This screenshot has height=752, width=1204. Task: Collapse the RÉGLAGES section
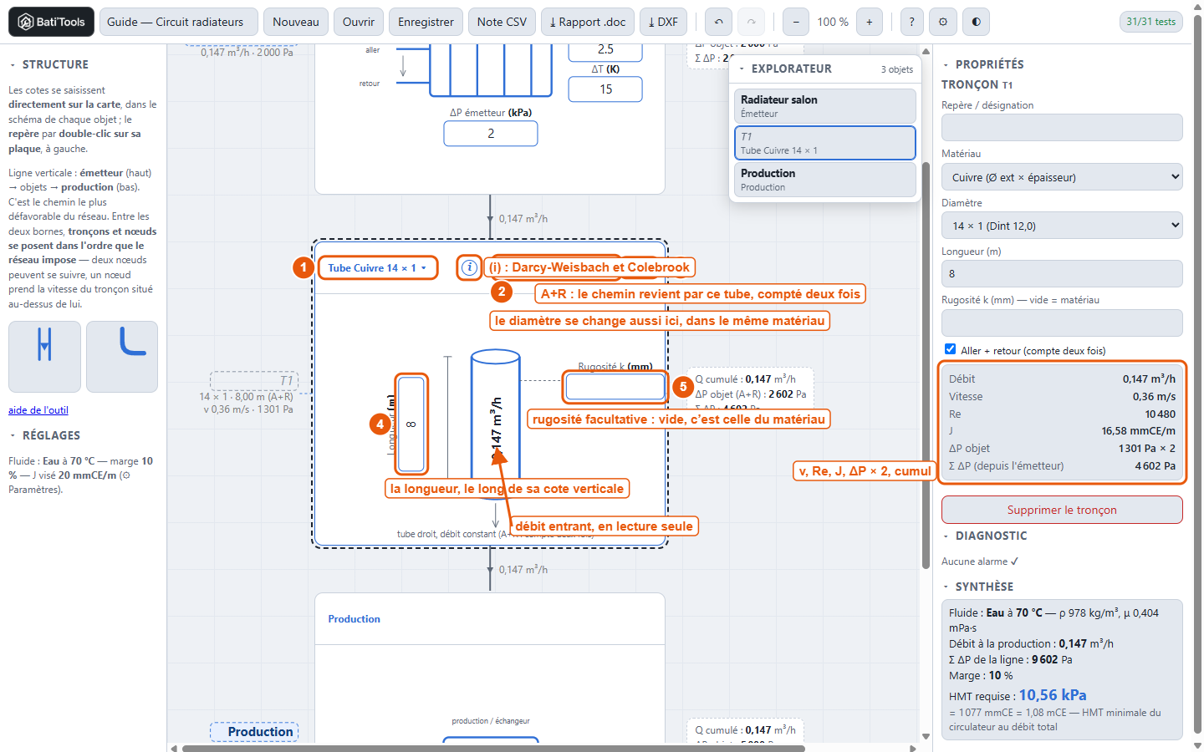click(45, 435)
